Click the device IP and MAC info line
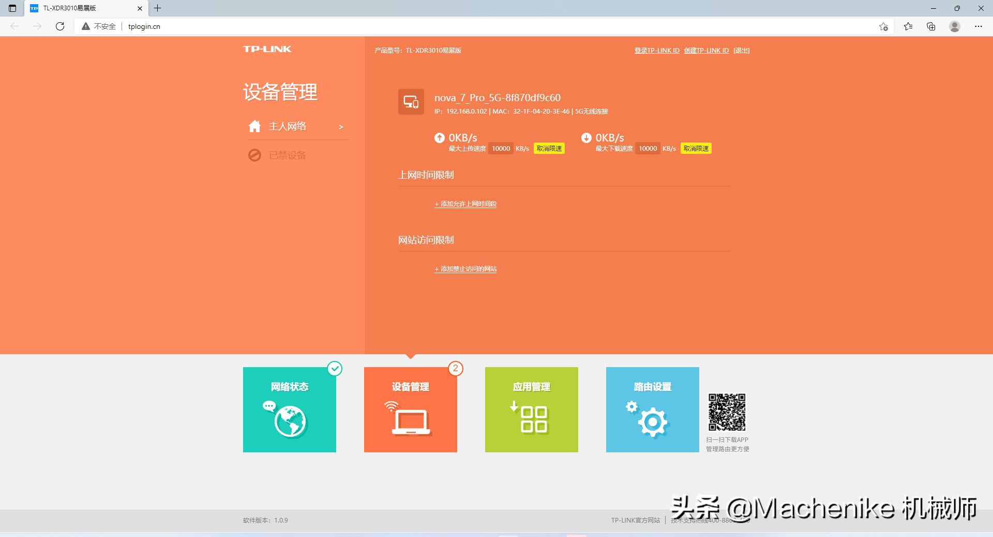The width and height of the screenshot is (993, 537). [x=521, y=112]
